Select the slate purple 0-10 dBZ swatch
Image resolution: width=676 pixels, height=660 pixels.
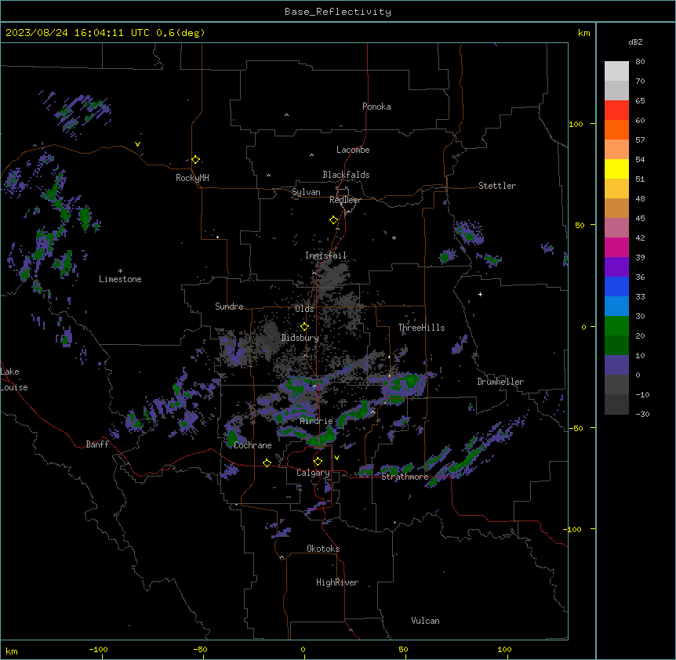[x=616, y=365]
